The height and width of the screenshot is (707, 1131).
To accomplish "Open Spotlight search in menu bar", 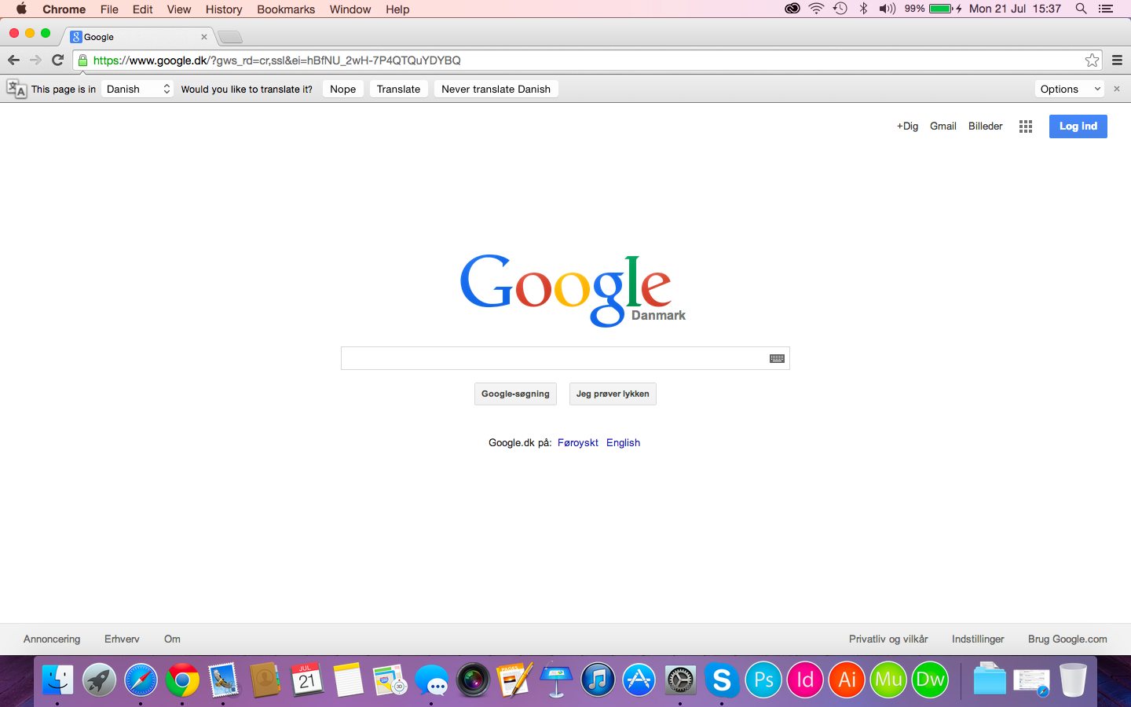I will (1081, 9).
